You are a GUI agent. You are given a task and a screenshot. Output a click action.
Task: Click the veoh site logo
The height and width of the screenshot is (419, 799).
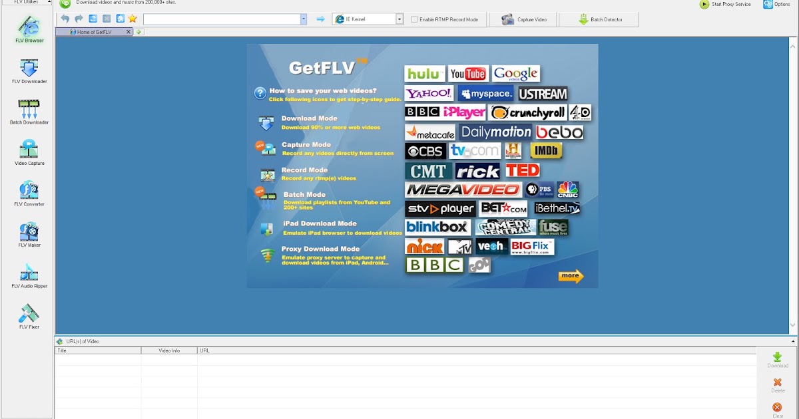point(491,247)
